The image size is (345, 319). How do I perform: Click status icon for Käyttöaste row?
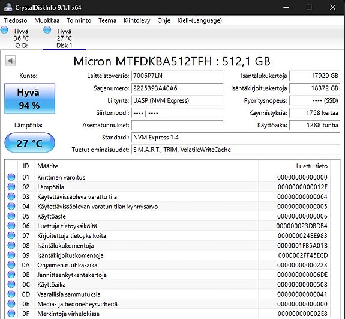point(11,216)
